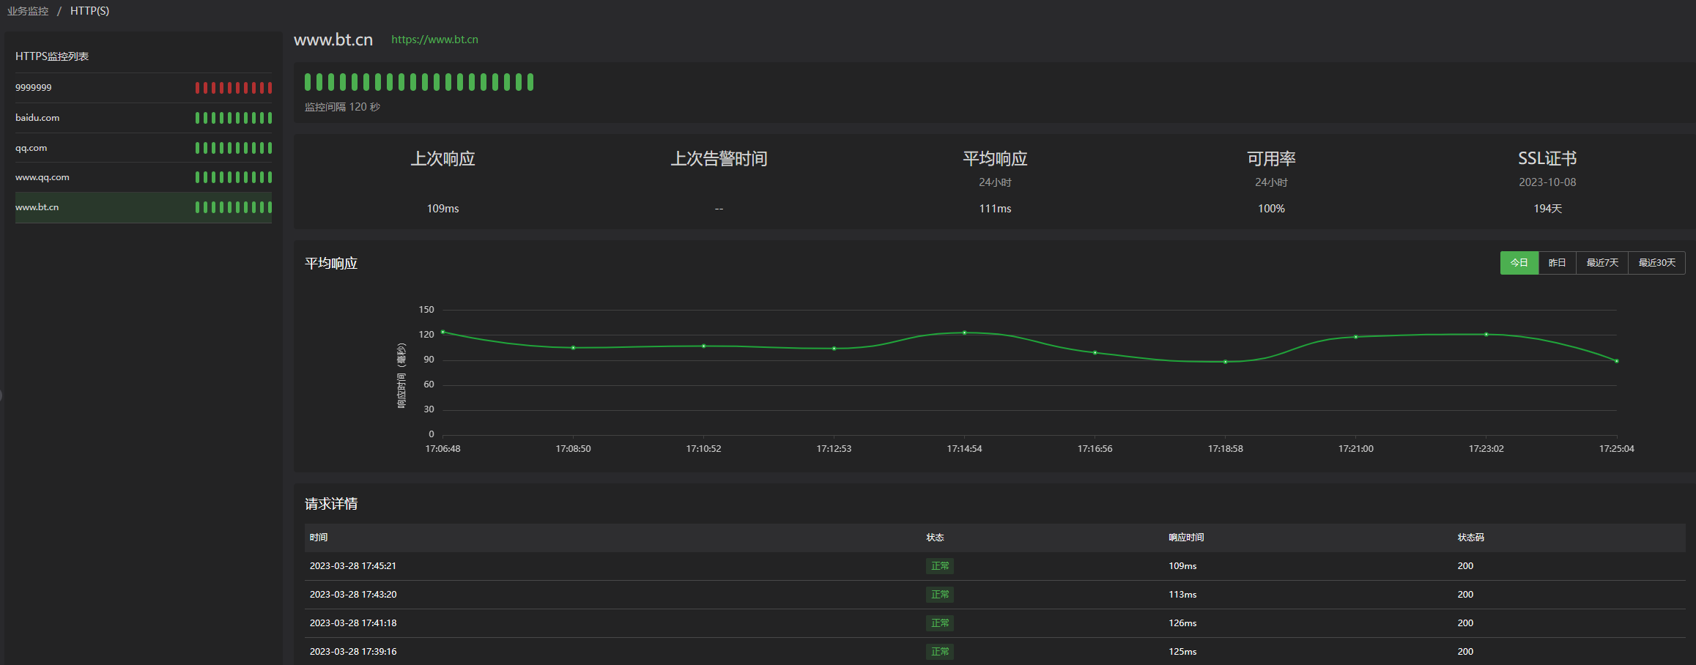
Task: Show 最近30天 chart range
Action: (x=1656, y=263)
